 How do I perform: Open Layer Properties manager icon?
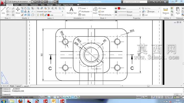(x=38, y=8)
